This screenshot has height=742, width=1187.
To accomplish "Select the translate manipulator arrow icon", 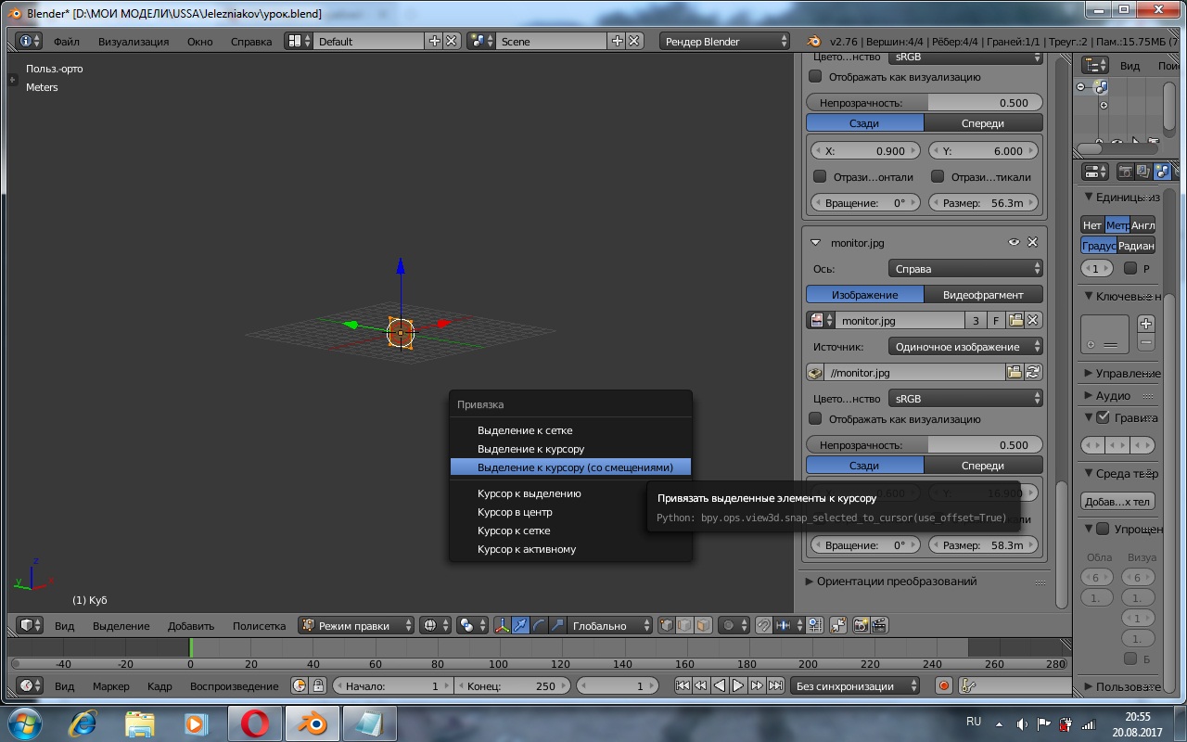I will (520, 626).
